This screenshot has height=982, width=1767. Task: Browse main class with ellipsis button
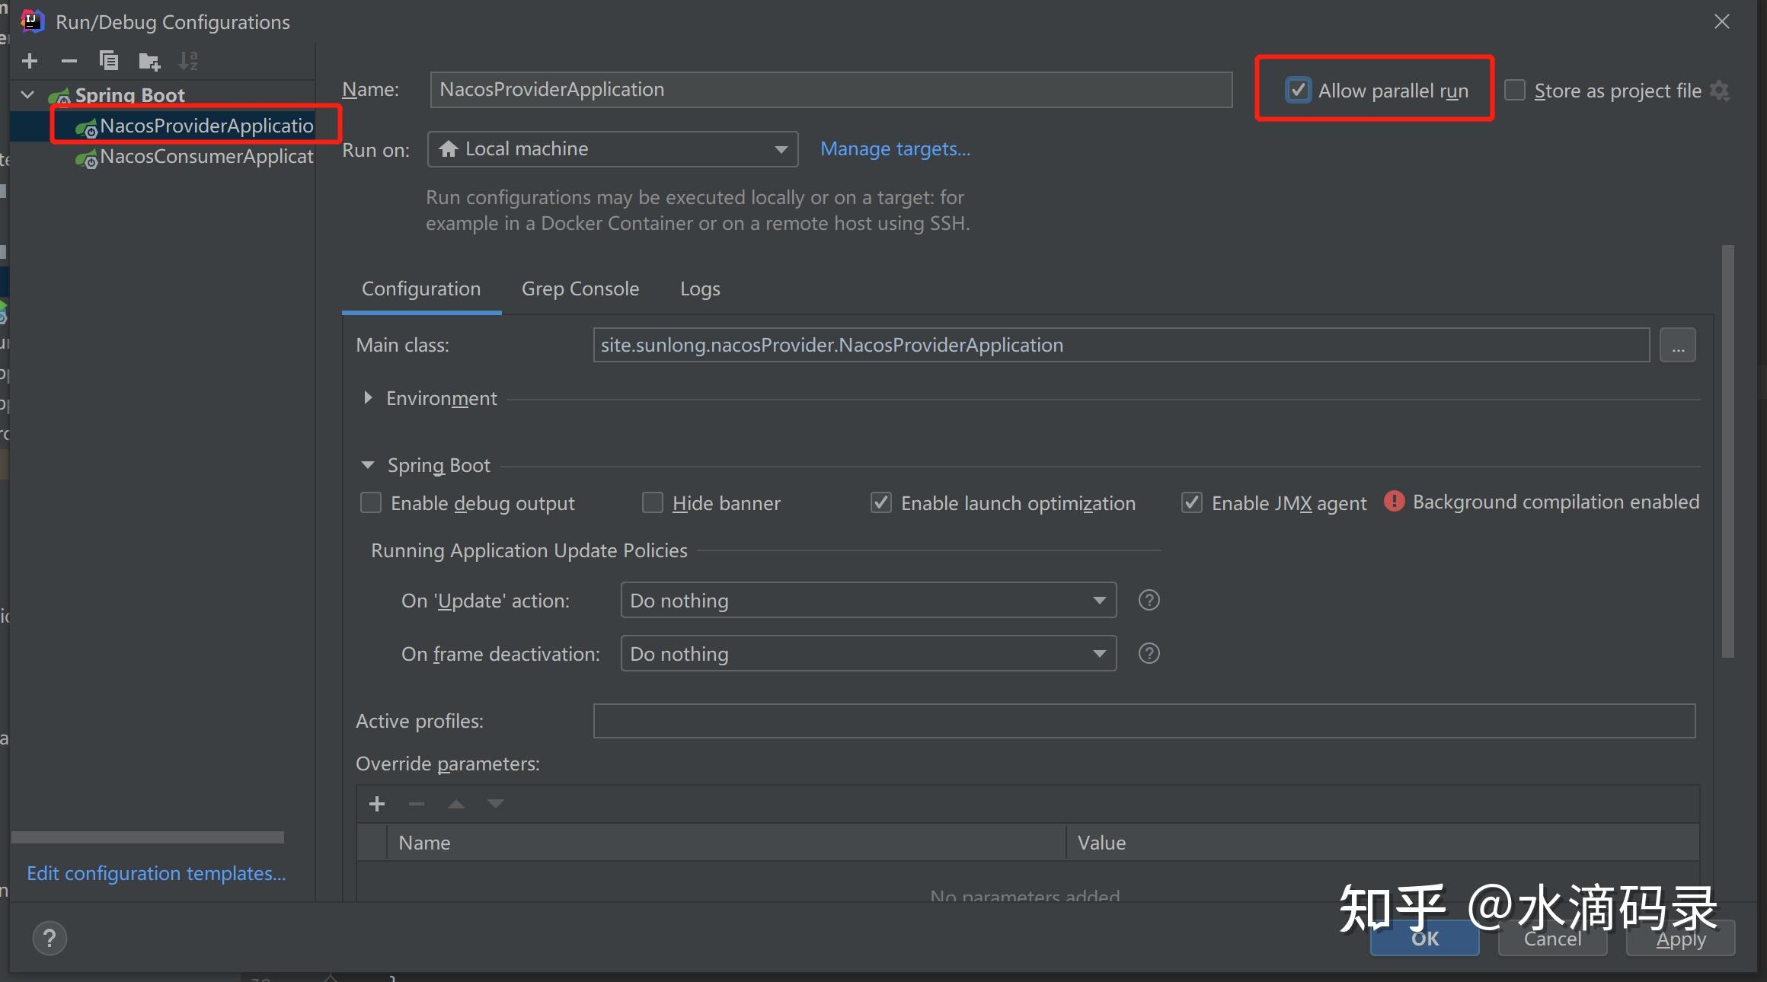point(1678,346)
